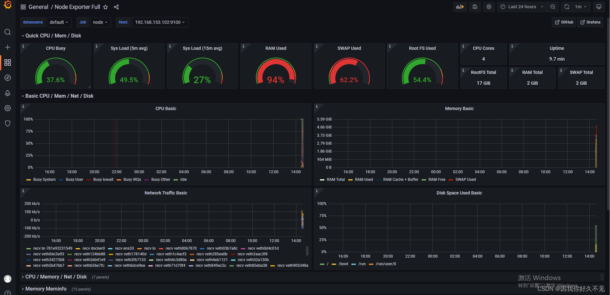Toggle RAM Cache + Buffer series
This screenshot has width=610, height=295.
point(401,180)
